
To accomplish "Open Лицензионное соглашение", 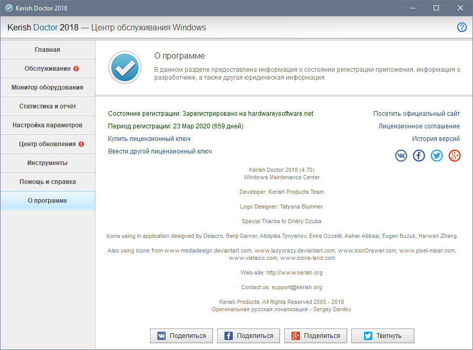I will (x=420, y=126).
